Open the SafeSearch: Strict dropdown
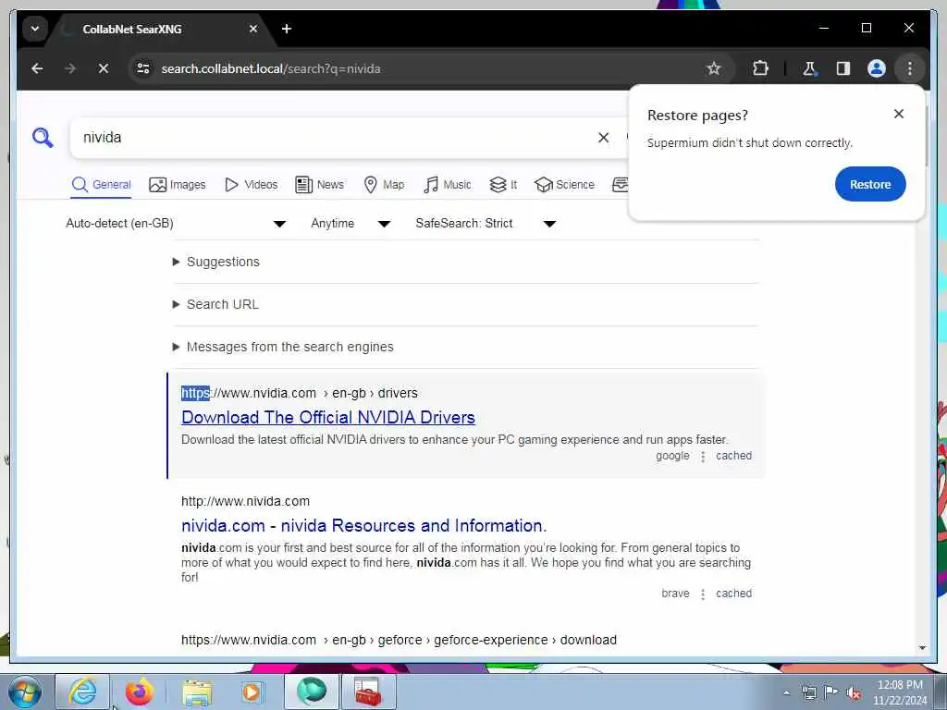This screenshot has height=710, width=947. (x=485, y=224)
